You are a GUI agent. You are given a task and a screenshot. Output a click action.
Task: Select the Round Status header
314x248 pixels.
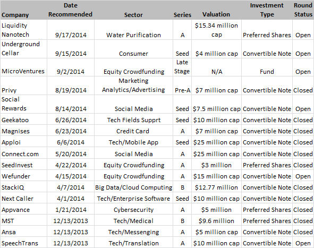[x=303, y=10]
